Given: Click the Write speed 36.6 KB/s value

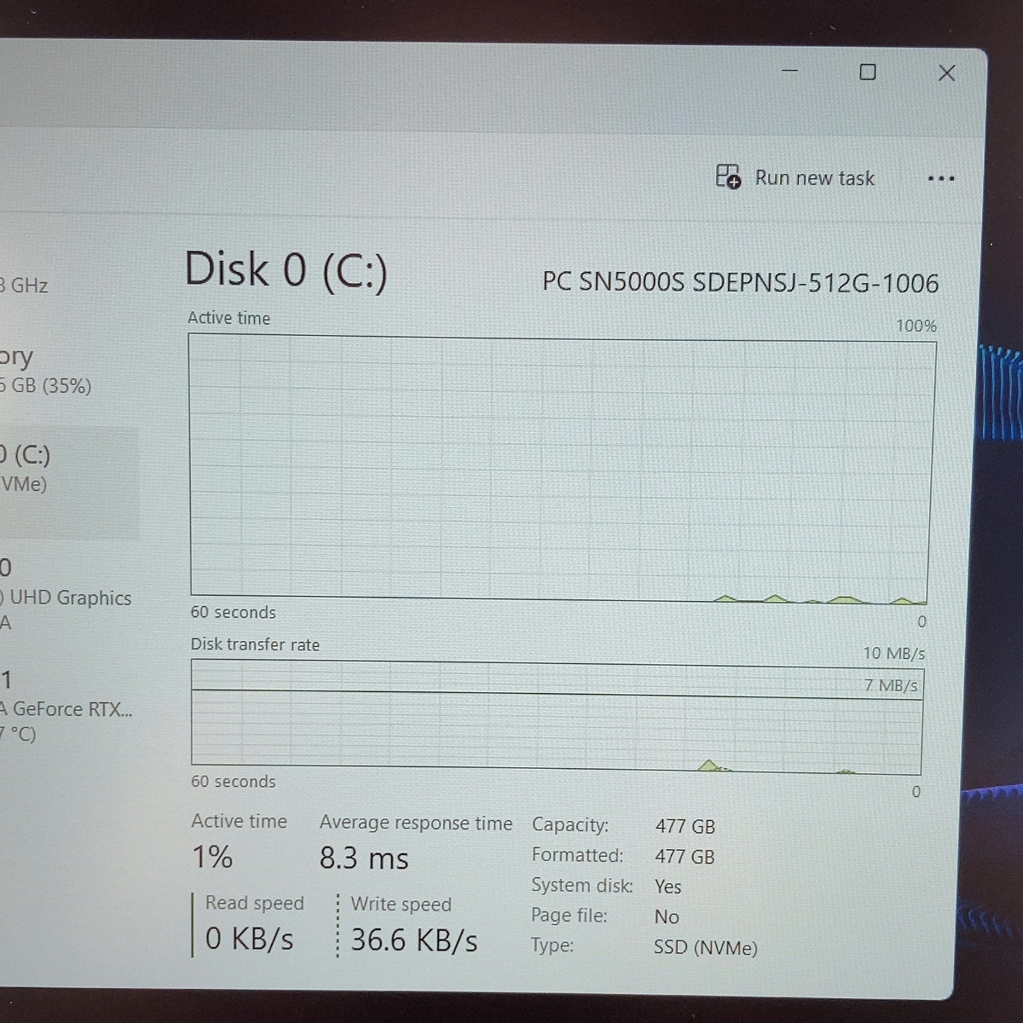Looking at the screenshot, I should [413, 939].
